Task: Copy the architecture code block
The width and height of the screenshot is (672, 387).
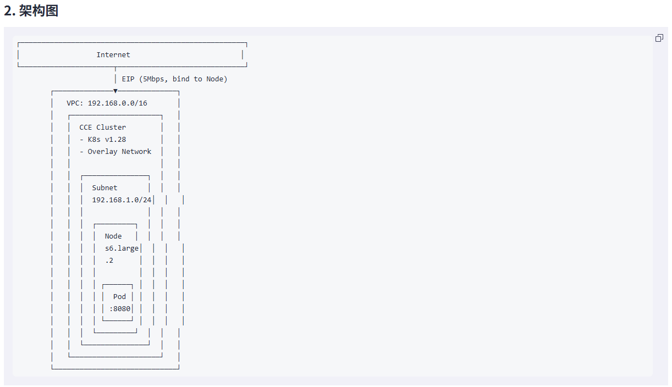Action: coord(659,38)
